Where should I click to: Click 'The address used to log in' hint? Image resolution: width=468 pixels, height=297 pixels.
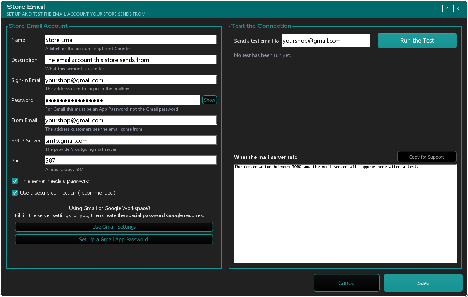tap(87, 89)
